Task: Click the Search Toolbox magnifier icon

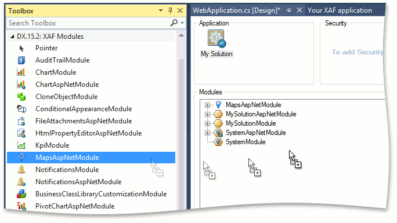Action: pos(174,23)
